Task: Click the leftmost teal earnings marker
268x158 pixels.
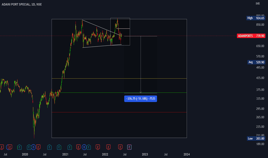Action: pos(19,147)
